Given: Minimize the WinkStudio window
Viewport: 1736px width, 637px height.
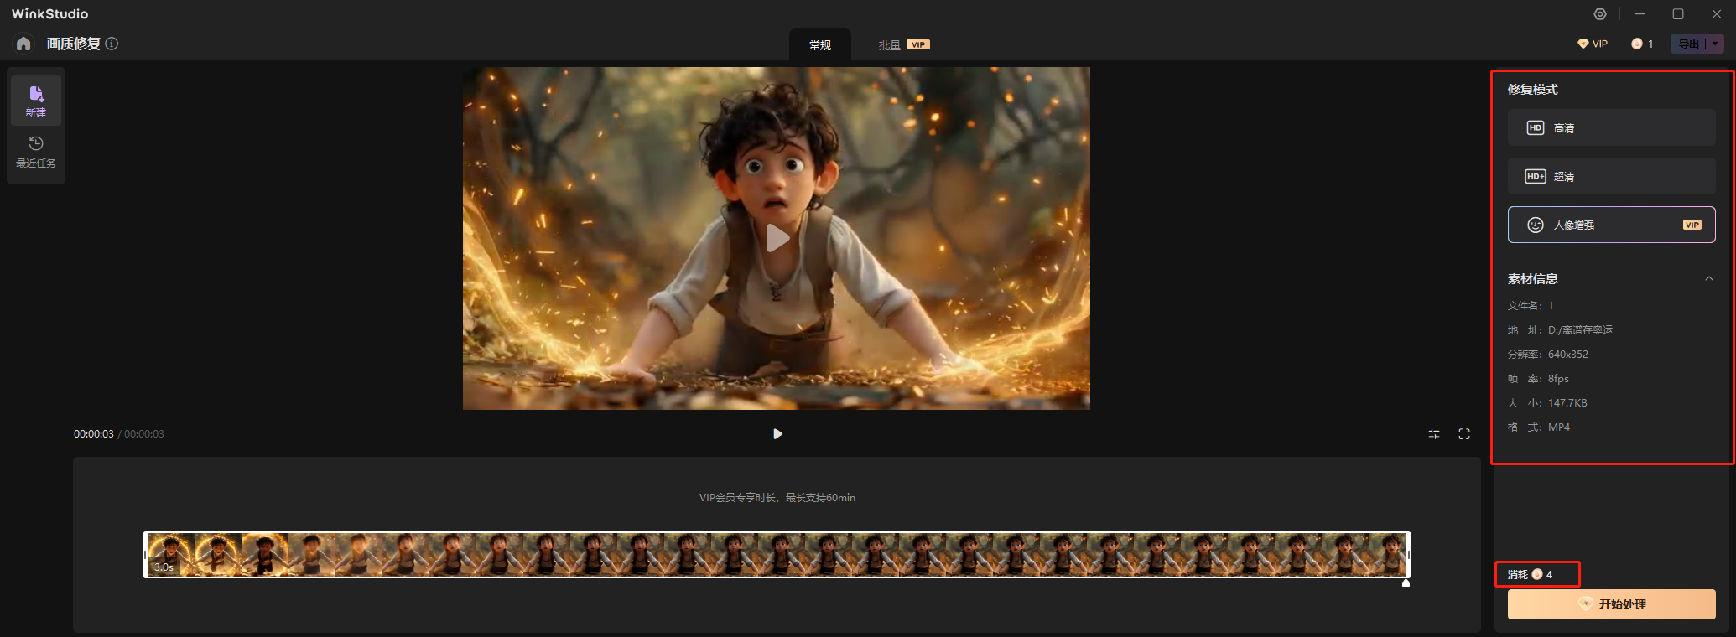Looking at the screenshot, I should tap(1640, 14).
